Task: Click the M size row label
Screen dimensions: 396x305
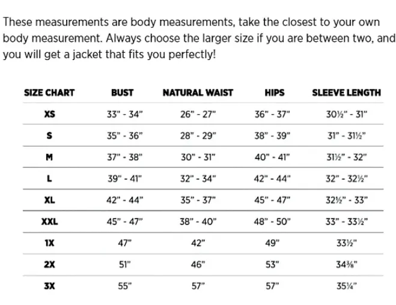Action: [x=49, y=157]
